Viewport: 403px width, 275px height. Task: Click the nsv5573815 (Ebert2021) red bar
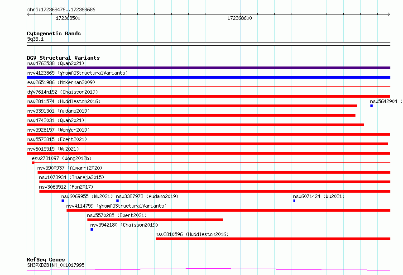tap(207, 144)
